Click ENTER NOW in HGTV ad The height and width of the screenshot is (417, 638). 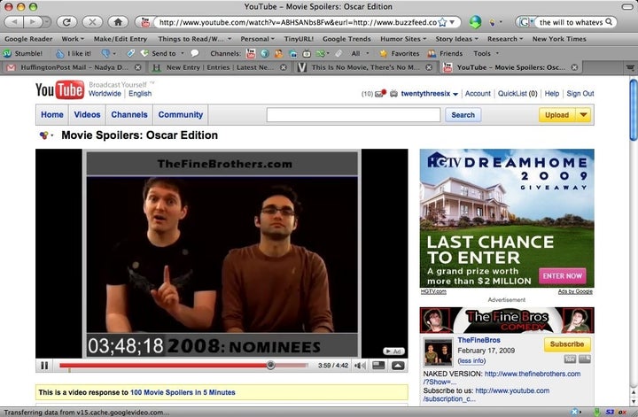563,275
